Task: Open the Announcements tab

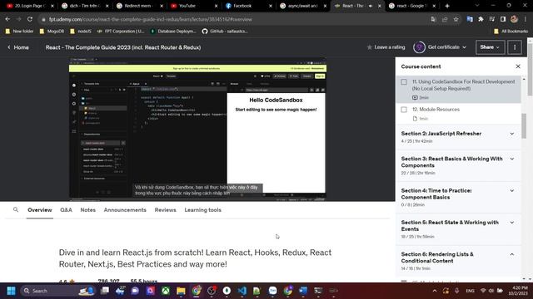Action: pos(125,210)
